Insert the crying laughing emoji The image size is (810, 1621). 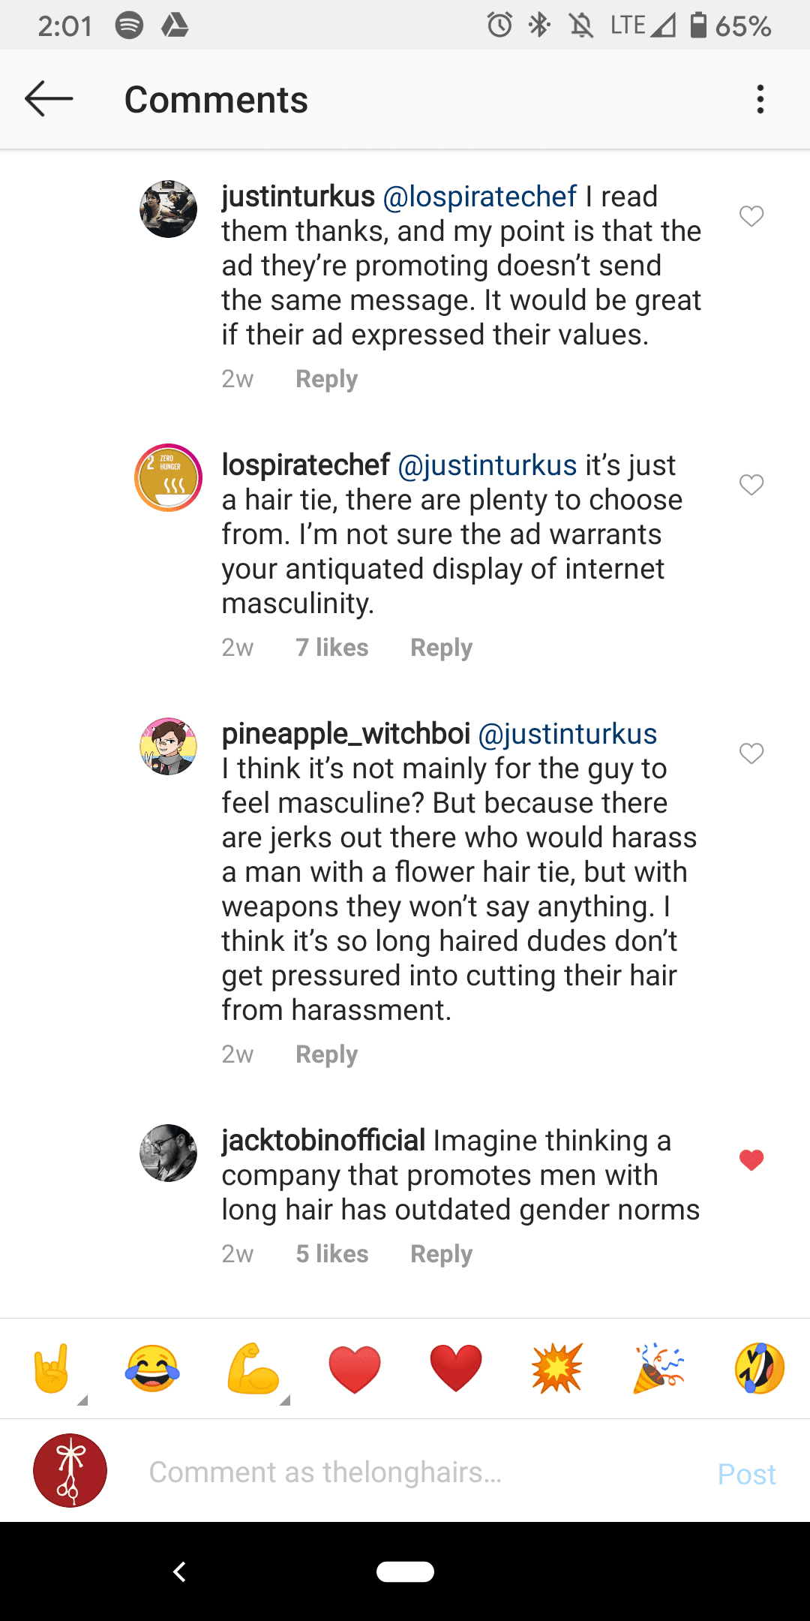point(152,1368)
